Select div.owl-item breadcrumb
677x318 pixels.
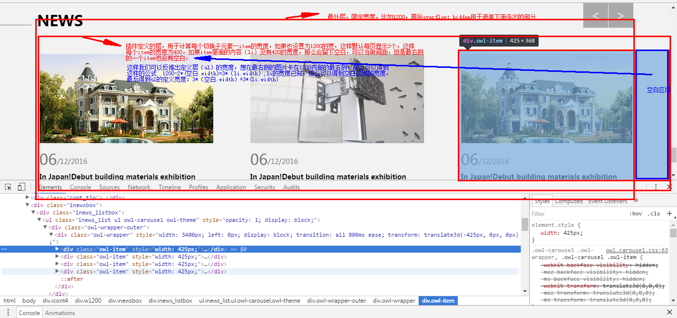pyautogui.click(x=438, y=301)
